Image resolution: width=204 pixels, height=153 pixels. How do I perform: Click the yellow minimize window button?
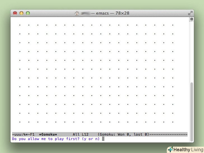point(22,13)
